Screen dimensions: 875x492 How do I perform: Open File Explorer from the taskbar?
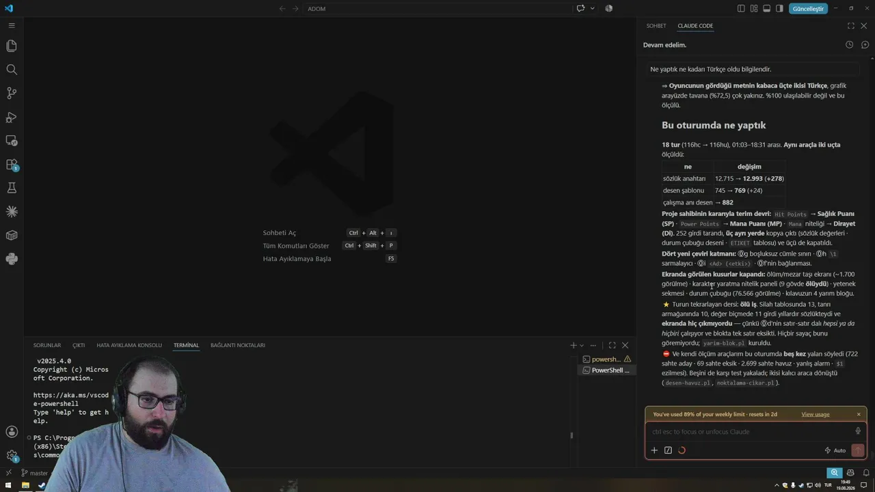click(25, 485)
